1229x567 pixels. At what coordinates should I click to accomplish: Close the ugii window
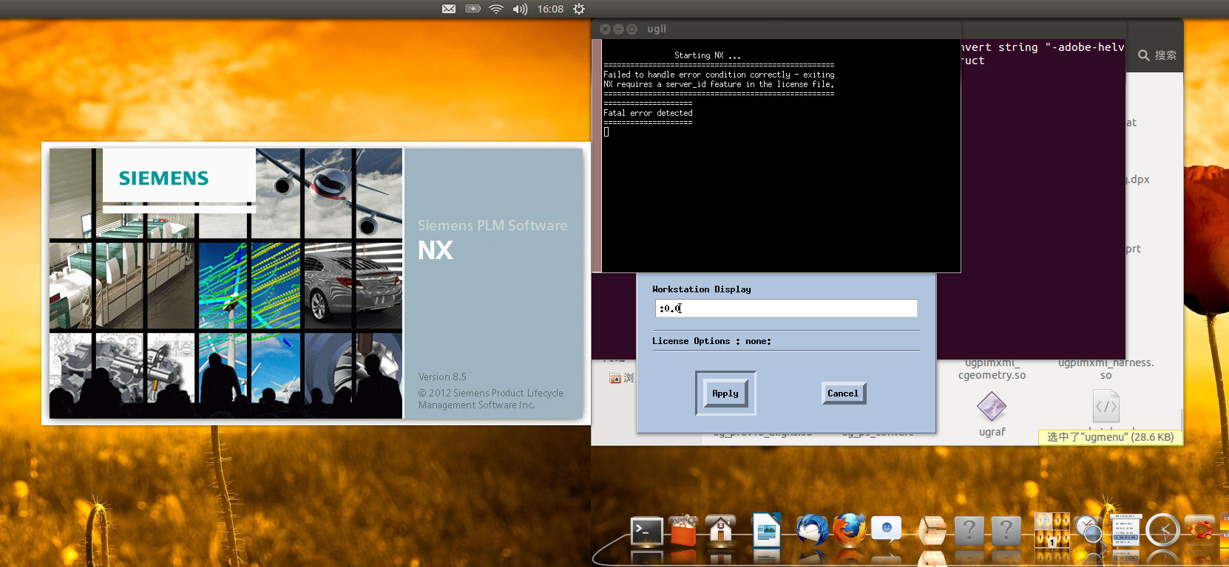point(605,29)
